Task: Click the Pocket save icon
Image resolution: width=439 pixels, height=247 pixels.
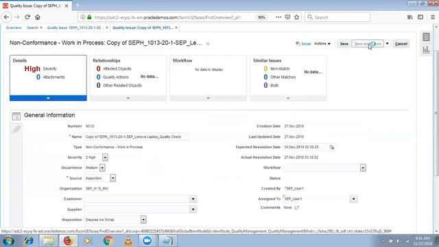Action: coord(287,17)
